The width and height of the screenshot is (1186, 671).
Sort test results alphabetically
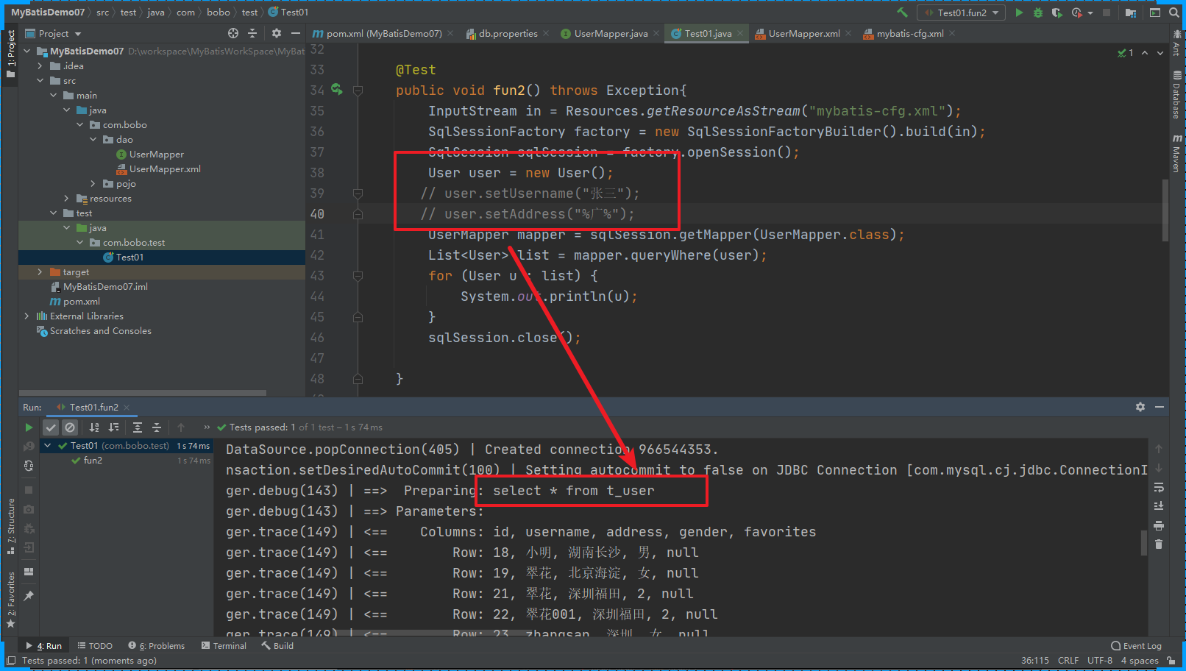(x=94, y=427)
